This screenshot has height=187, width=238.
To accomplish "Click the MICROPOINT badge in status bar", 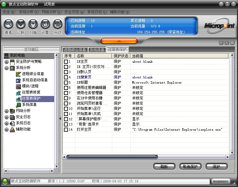I will (221, 181).
